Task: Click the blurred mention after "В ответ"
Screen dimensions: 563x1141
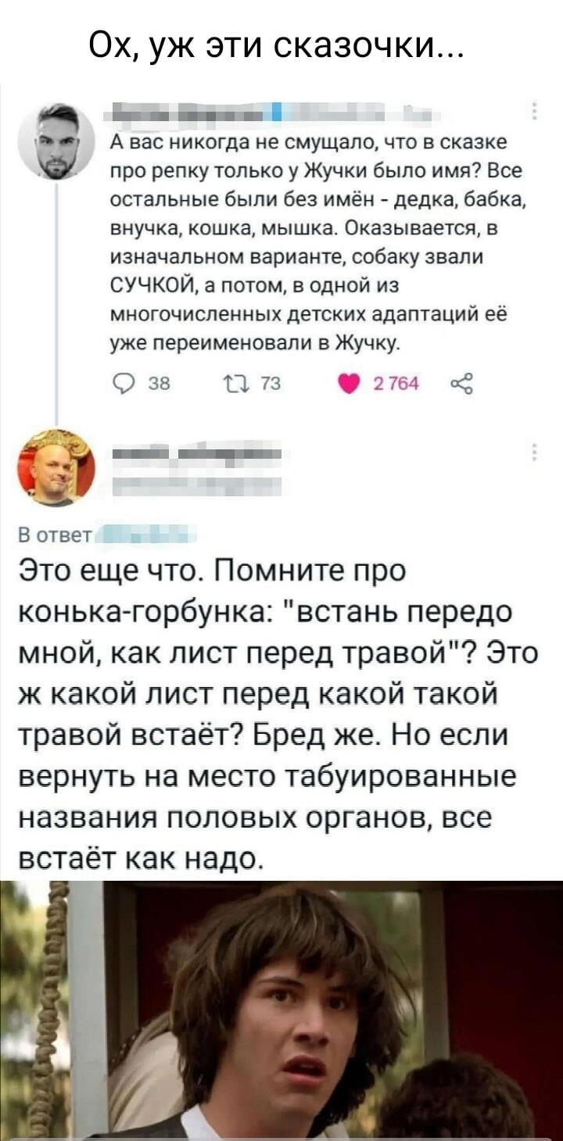Action: click(x=149, y=535)
